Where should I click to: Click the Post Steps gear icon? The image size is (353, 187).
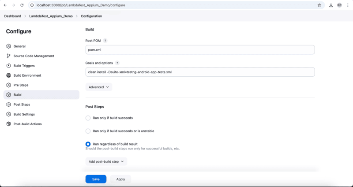coord(8,105)
